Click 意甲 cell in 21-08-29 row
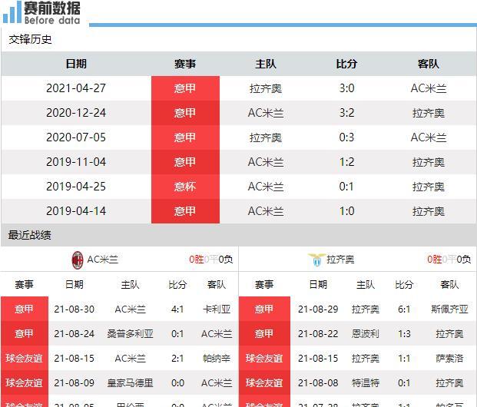 tap(264, 309)
